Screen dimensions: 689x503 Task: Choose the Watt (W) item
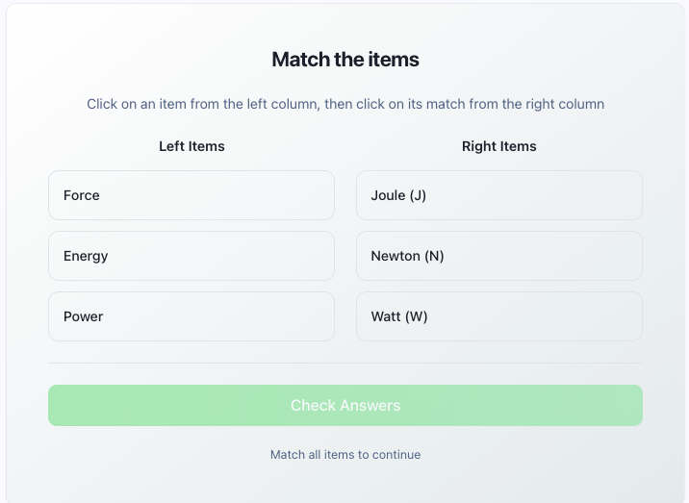pos(498,316)
